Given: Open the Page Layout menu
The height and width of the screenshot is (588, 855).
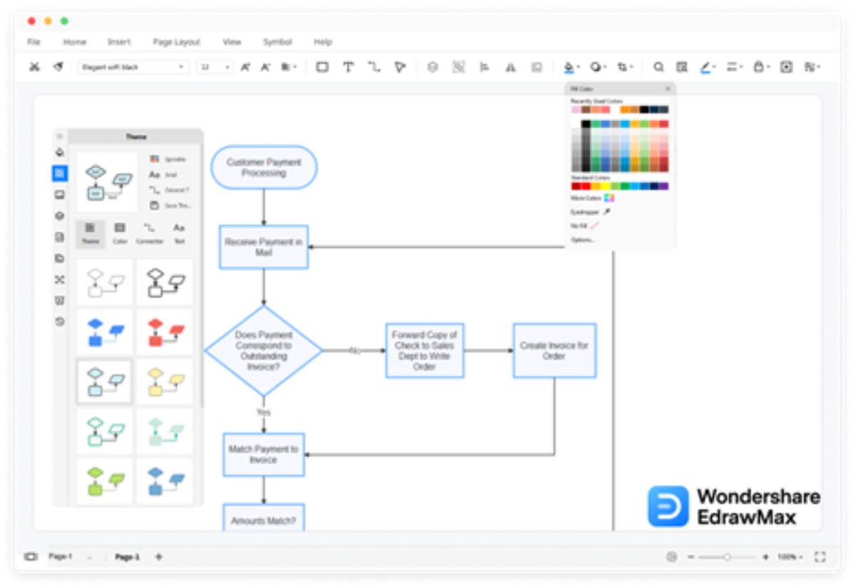Looking at the screenshot, I should pyautogui.click(x=177, y=42).
